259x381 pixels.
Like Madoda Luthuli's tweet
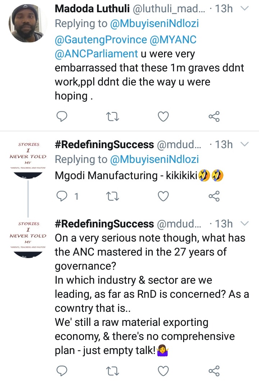[163, 117]
